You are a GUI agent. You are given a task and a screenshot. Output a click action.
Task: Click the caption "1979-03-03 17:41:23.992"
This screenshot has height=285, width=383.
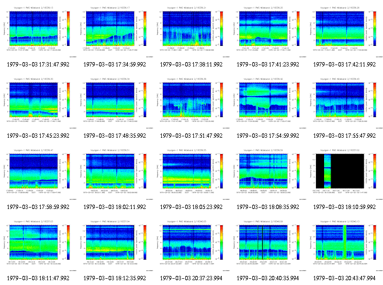point(268,65)
